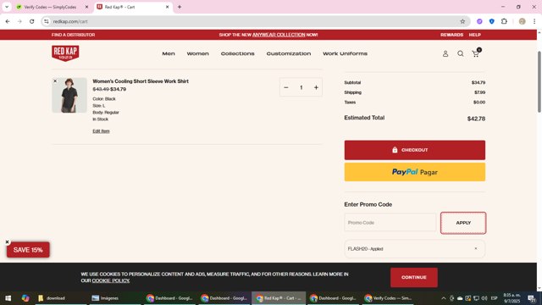Launch the Copilot icon in the taskbar
Screen dimensions: 542x305
[25, 298]
